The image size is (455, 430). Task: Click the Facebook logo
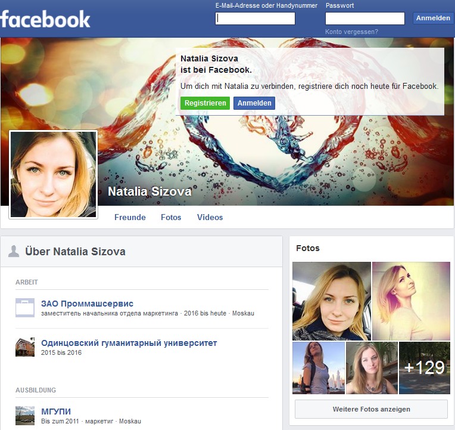click(45, 19)
